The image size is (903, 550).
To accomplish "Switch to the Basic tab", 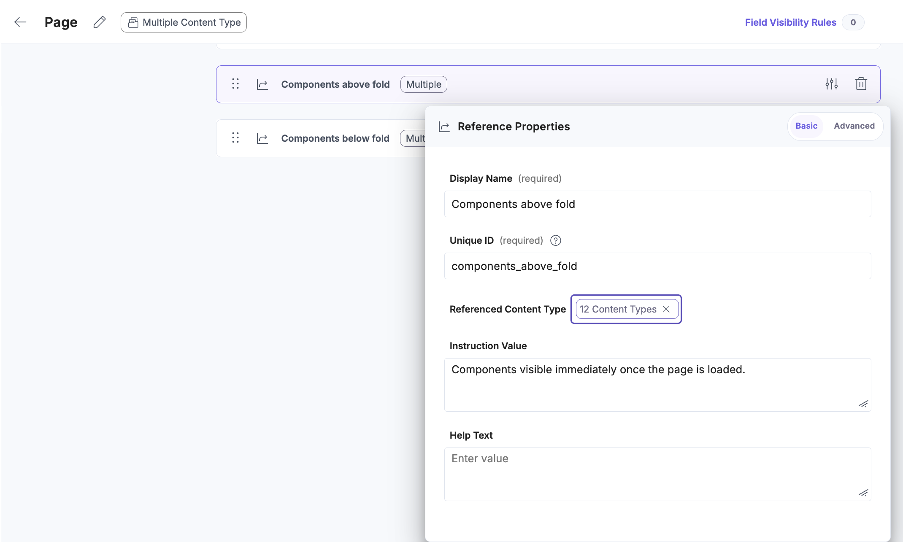I will (x=806, y=126).
